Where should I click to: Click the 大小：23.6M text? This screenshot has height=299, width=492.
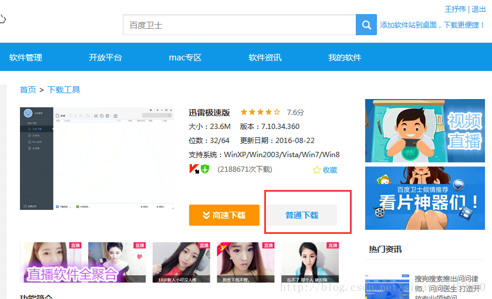click(x=210, y=126)
